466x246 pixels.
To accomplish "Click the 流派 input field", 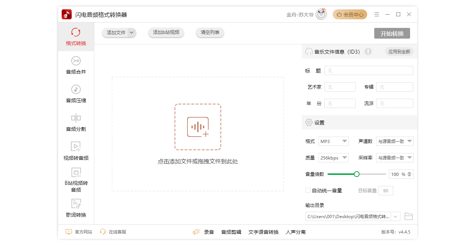I will click(x=395, y=103).
